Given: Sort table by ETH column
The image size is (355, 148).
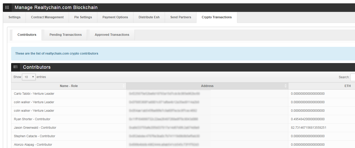Looking at the screenshot, I should click(x=322, y=86).
